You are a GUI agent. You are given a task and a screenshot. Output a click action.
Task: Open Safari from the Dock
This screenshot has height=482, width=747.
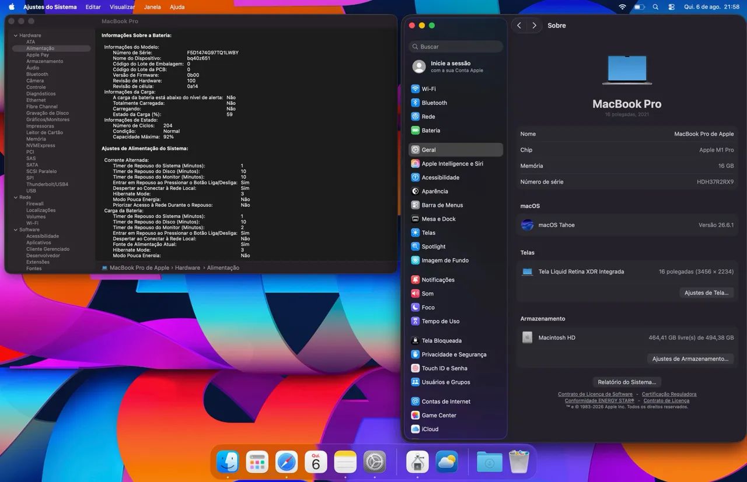pos(287,462)
